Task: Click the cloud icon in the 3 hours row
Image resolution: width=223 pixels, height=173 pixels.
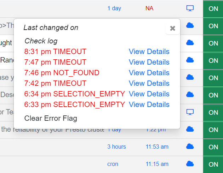Action: click(190, 146)
